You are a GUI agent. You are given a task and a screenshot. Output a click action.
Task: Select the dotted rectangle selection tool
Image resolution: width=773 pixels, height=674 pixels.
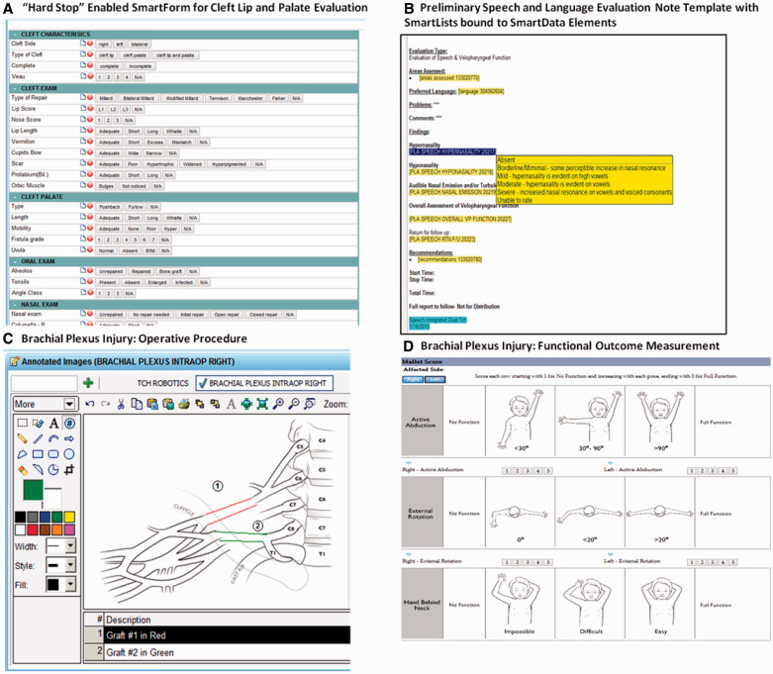tap(22, 423)
